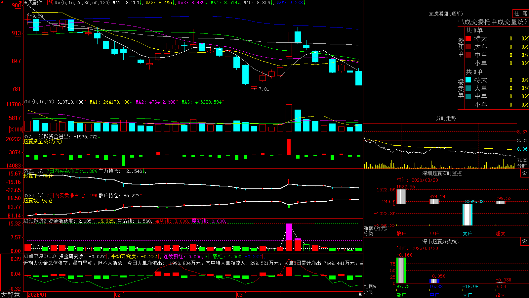The image size is (529, 298).
Task: Click the 龙虎看盘(逐单) panel title
Action: pyautogui.click(x=446, y=14)
